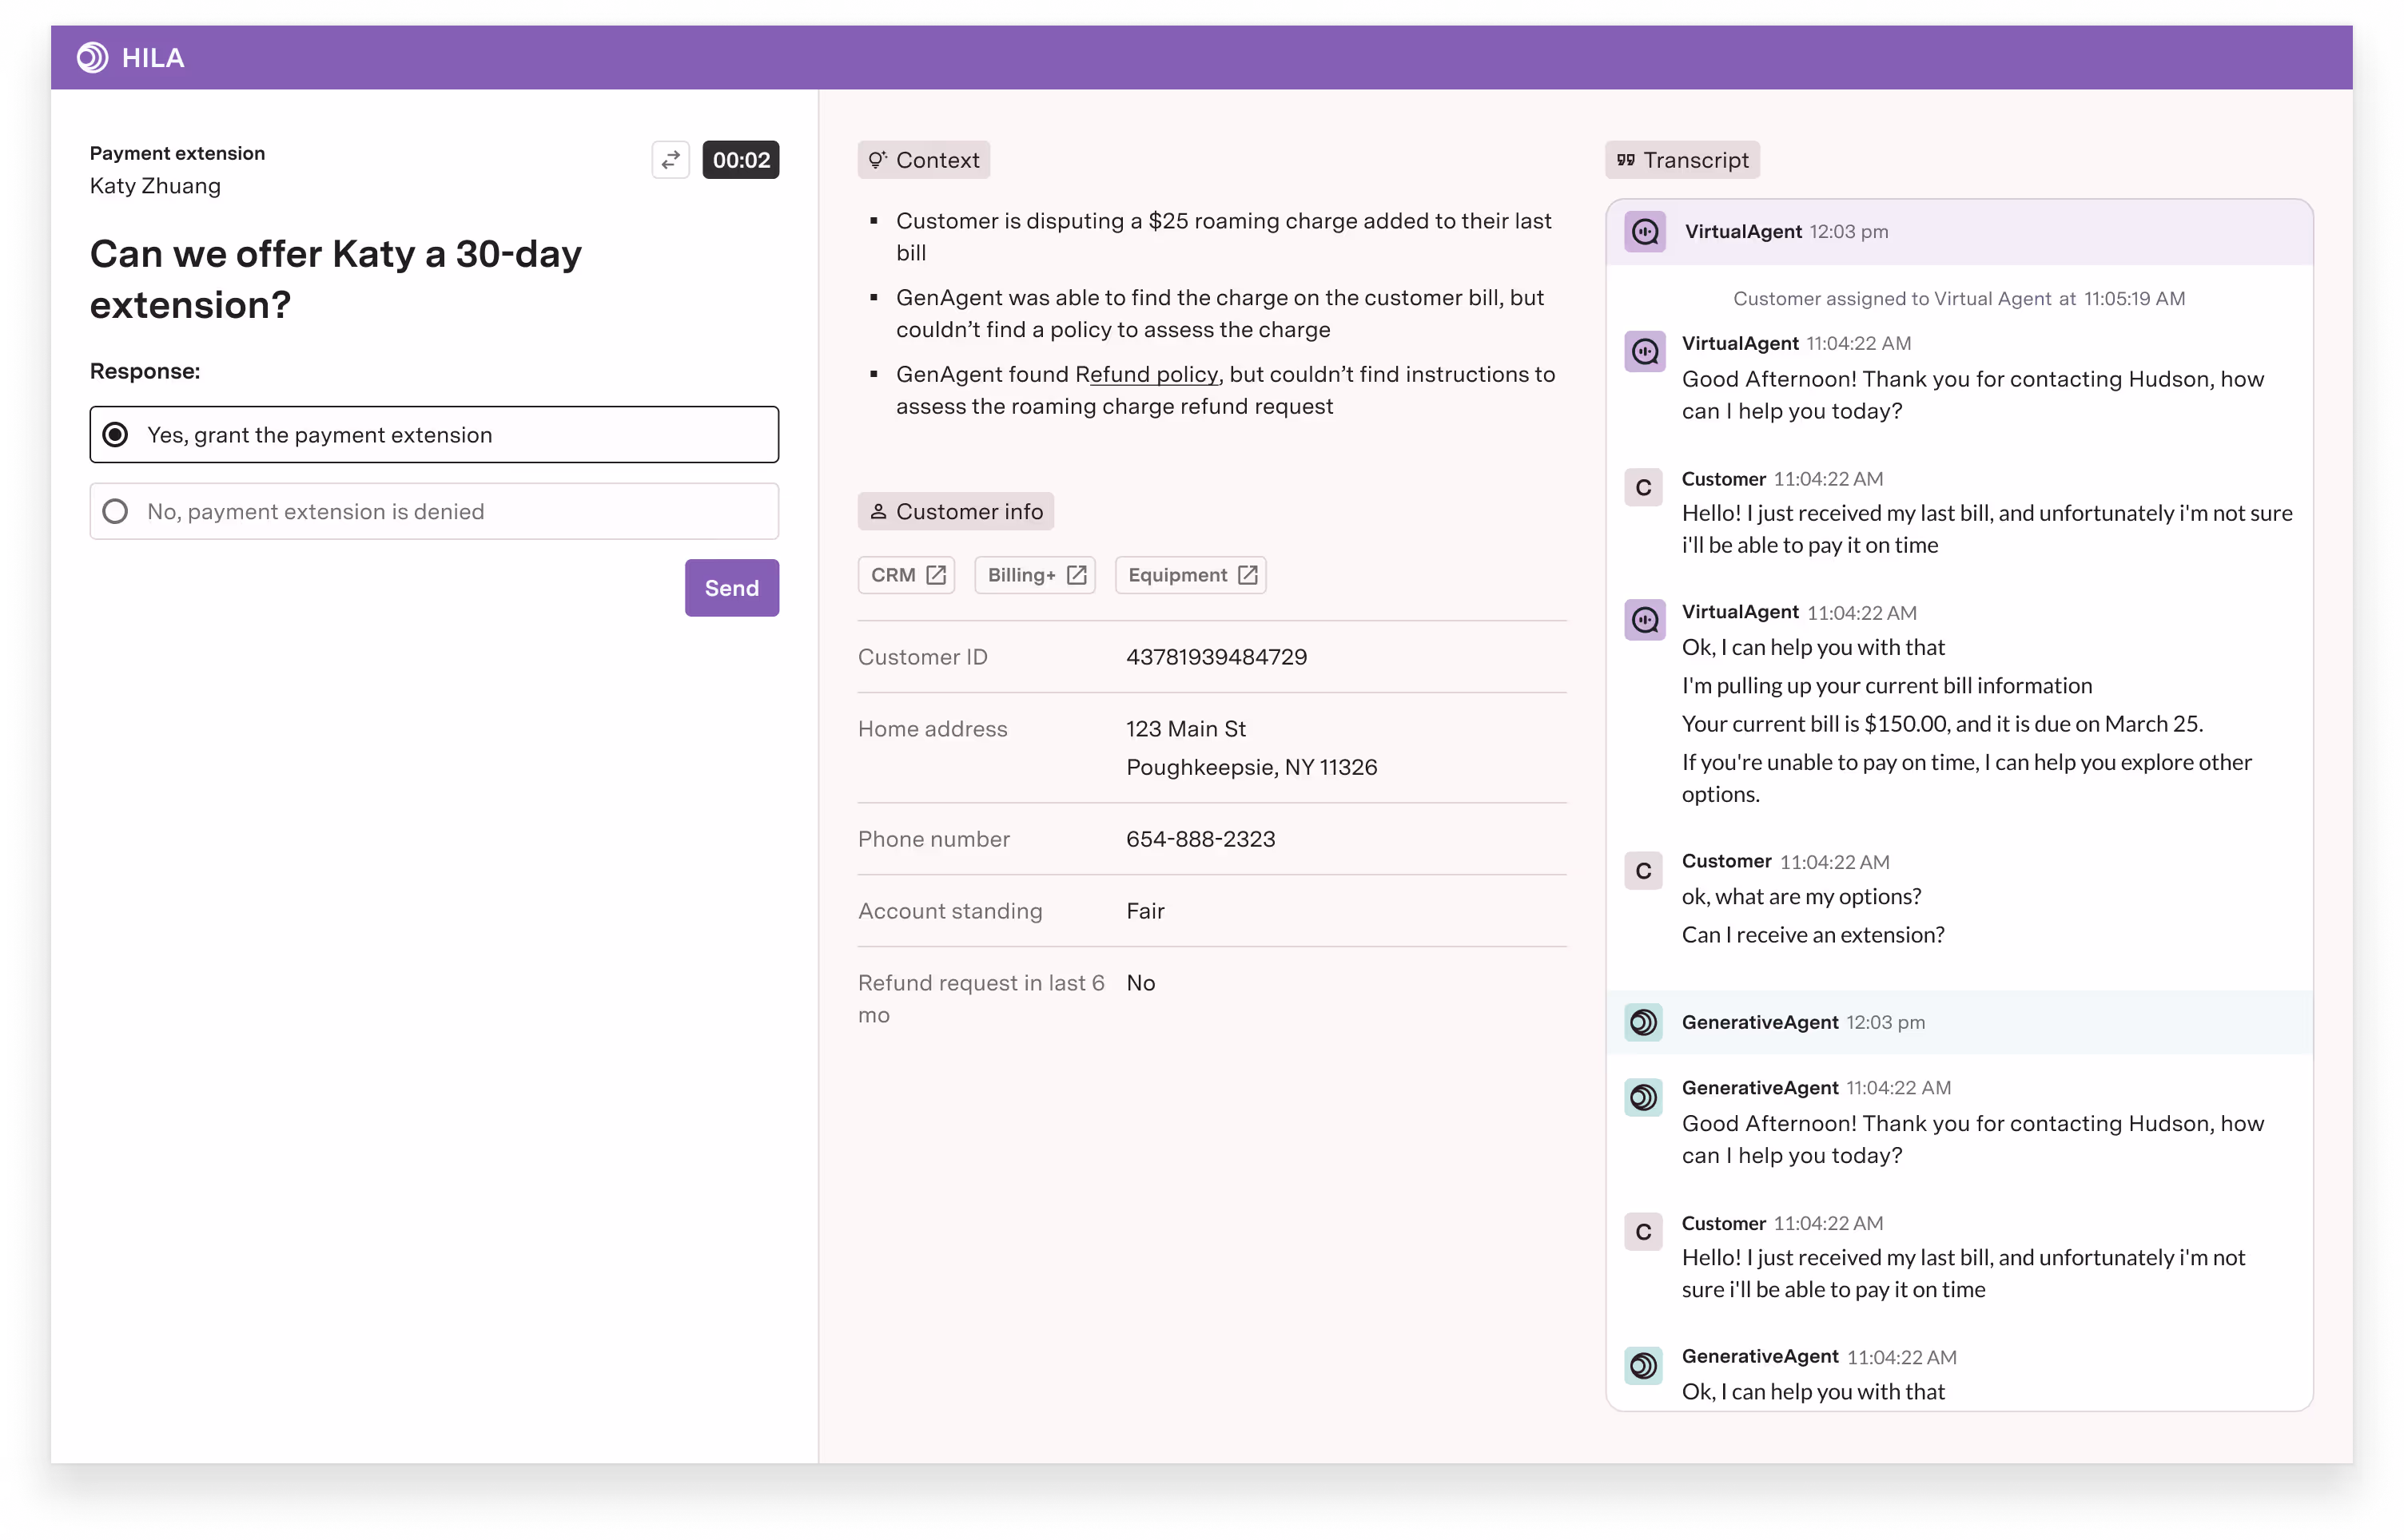Open the Equipment external link
Screen dimensions: 2404x1540
point(1191,575)
